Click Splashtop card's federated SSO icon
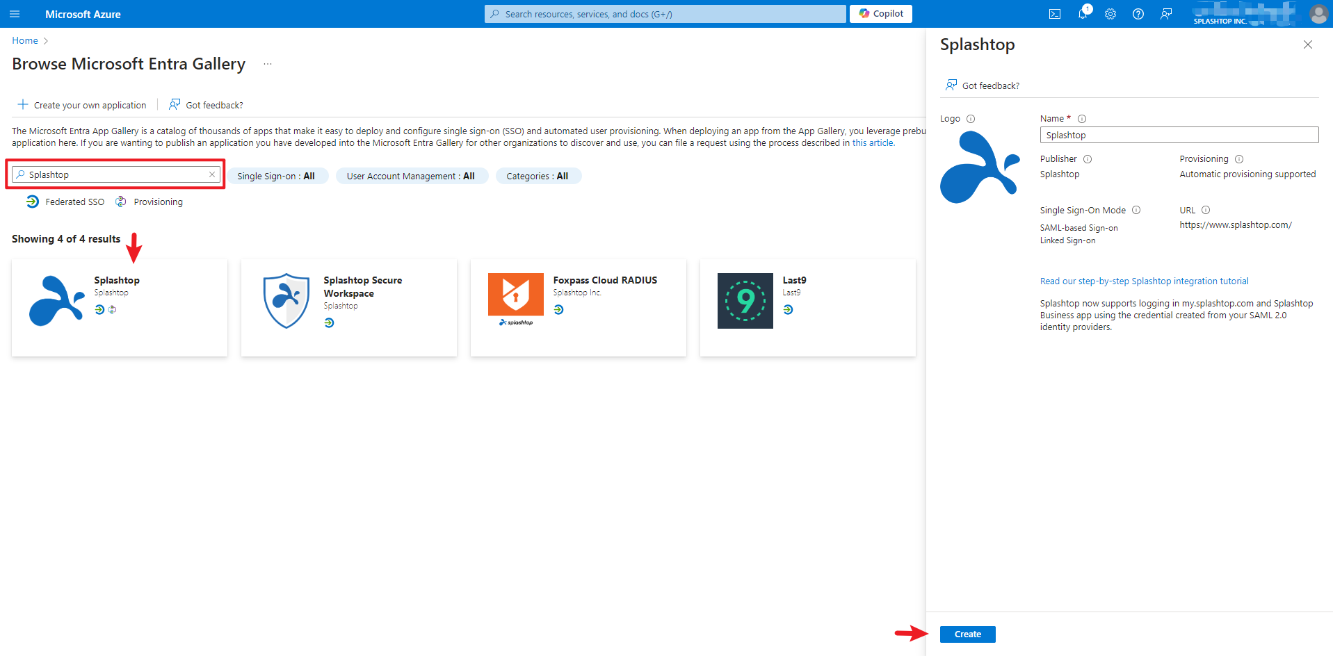The image size is (1333, 656). pyautogui.click(x=99, y=310)
